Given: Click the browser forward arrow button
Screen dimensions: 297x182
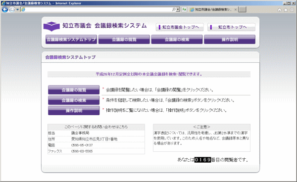Looking at the screenshot, I should (x=12, y=9).
